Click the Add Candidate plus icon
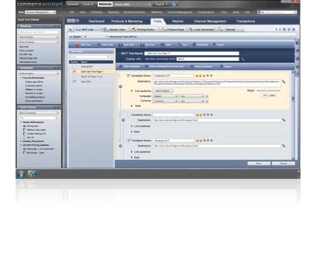 point(120,66)
